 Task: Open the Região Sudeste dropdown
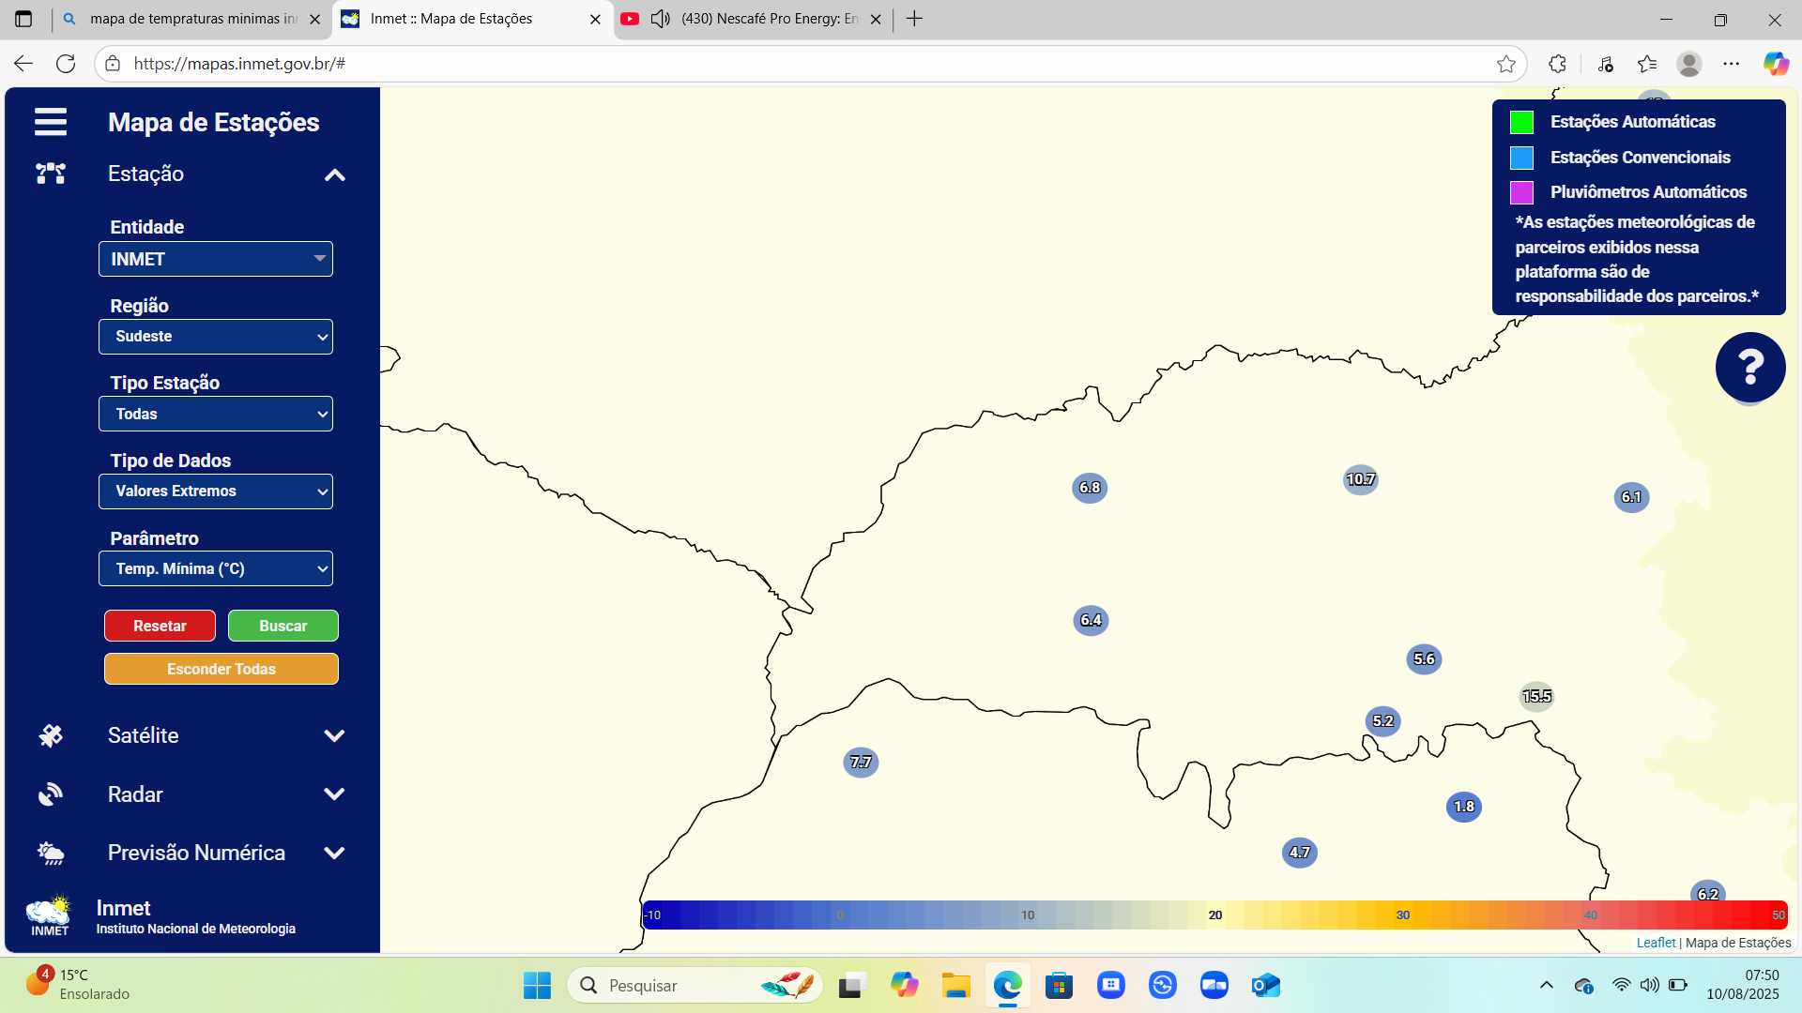[x=216, y=337]
